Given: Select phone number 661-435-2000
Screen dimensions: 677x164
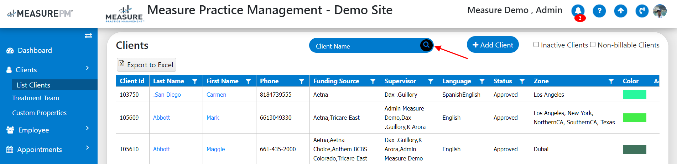Looking at the screenshot, I should click(x=278, y=149).
